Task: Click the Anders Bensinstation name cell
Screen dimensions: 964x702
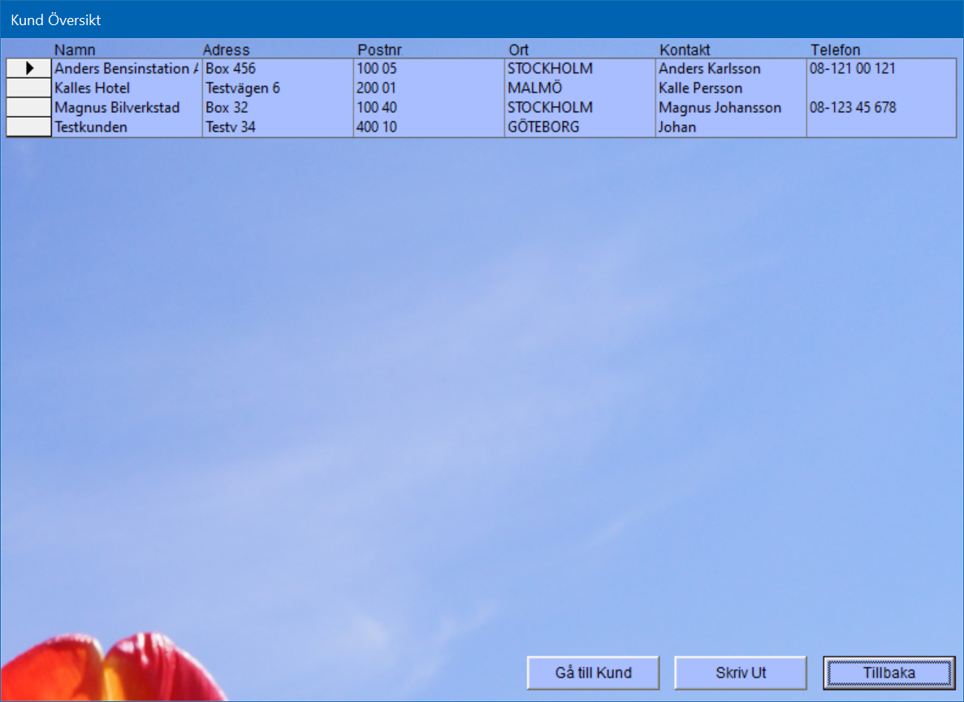Action: tap(126, 69)
